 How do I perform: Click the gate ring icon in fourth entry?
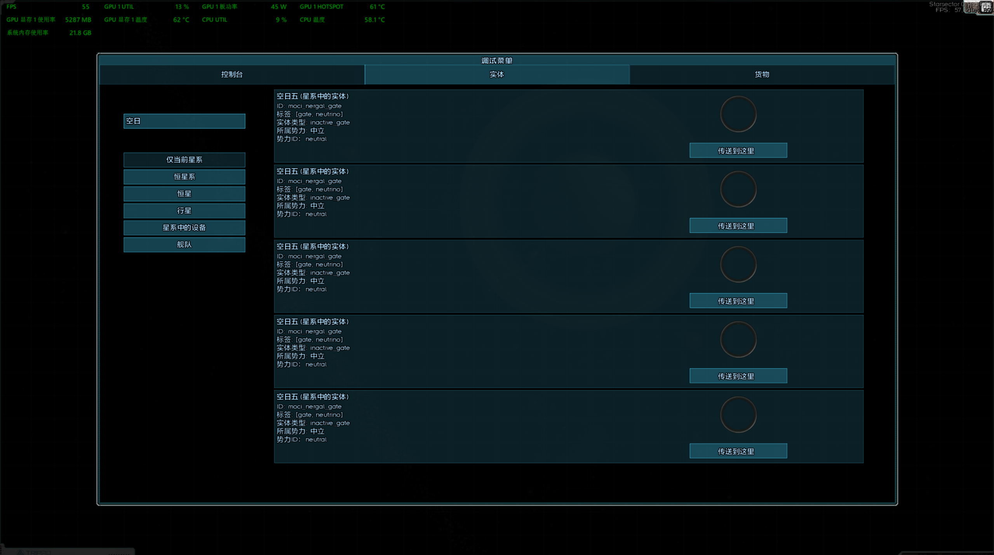click(738, 340)
